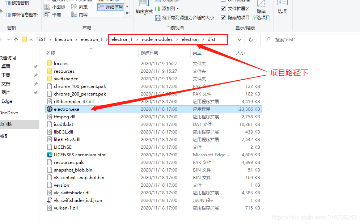Image resolution: width=360 pixels, height=224 pixels.
Task: Refresh the current folder view
Action: click(x=251, y=39)
